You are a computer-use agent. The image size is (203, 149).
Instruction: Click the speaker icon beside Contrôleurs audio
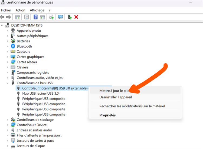[x=13, y=78]
